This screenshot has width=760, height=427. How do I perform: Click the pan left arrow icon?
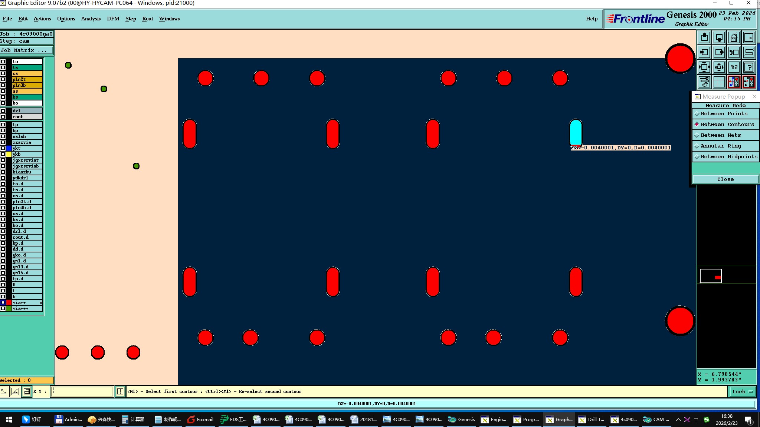tap(704, 52)
